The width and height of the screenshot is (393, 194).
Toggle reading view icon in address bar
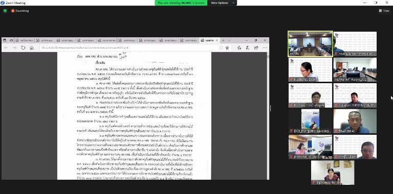pyautogui.click(x=221, y=48)
